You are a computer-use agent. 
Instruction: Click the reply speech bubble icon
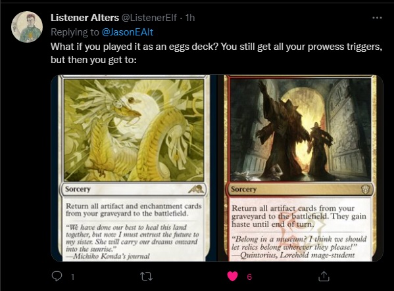tap(57, 276)
